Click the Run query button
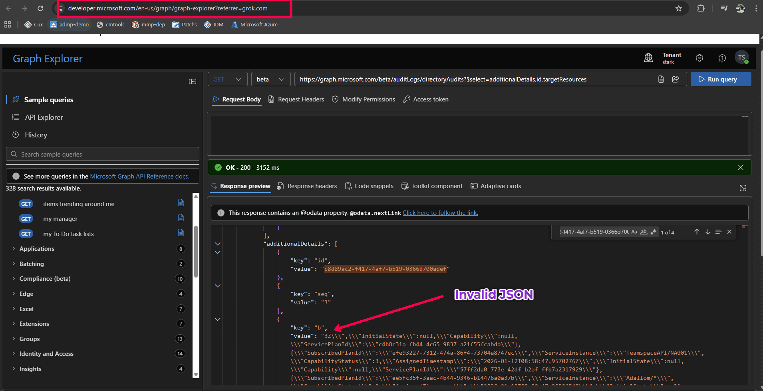The image size is (763, 391). click(721, 79)
